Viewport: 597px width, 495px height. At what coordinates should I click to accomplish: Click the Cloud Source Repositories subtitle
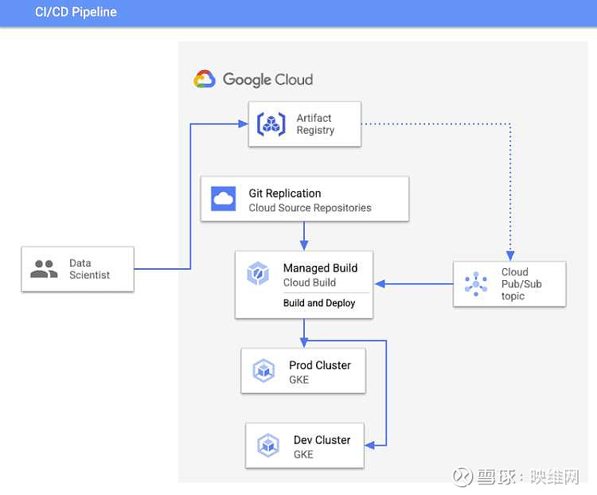click(310, 208)
